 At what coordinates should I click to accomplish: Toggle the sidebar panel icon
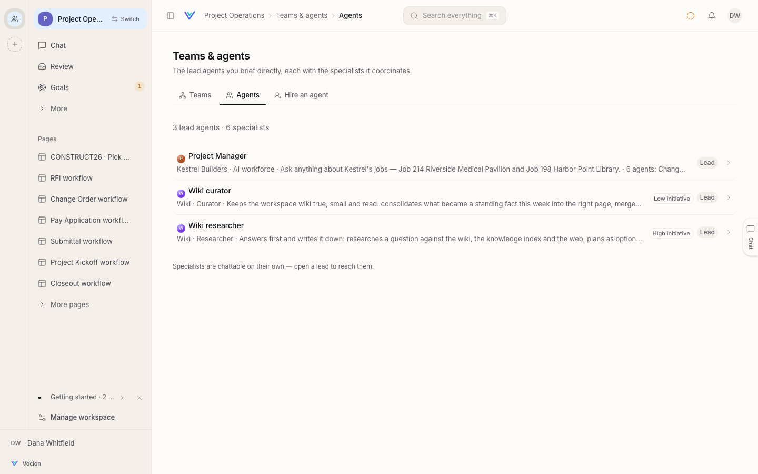click(x=171, y=16)
